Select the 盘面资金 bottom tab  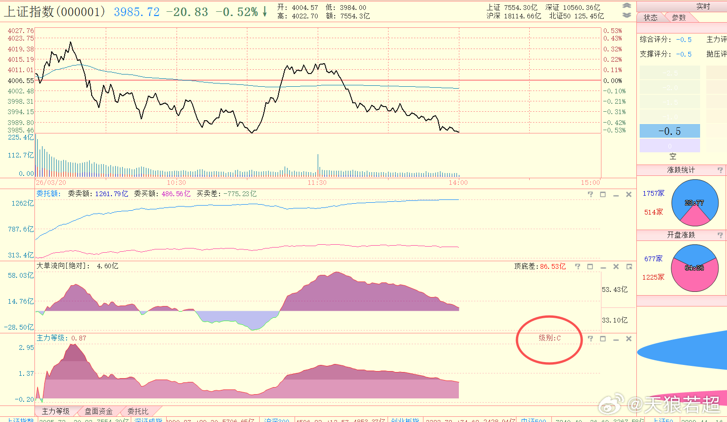tap(99, 411)
